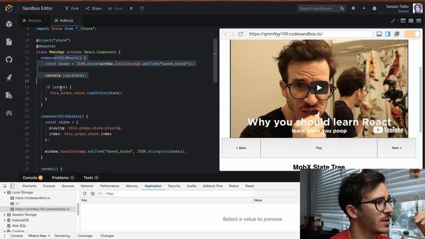Click the Share button
This screenshot has height=239, width=425.
tap(94, 9)
